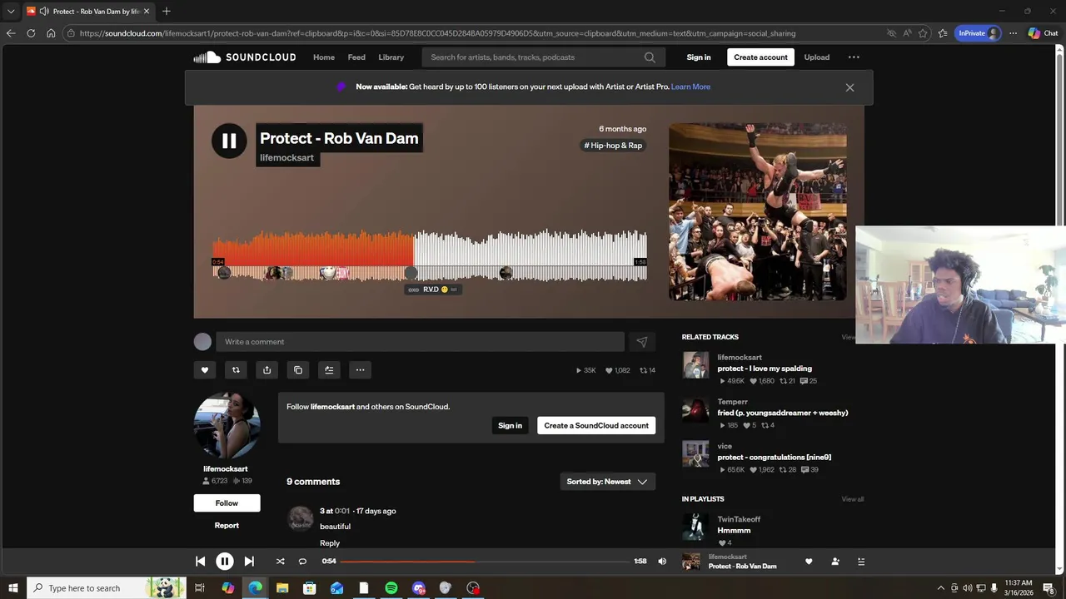Open a new browser tab
Screen dimensions: 1066x599
coord(167,11)
